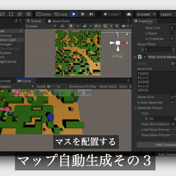This screenshot has height=176, width=176.
Task: Select the Rect Transform tool
Action: (x=11, y=14)
